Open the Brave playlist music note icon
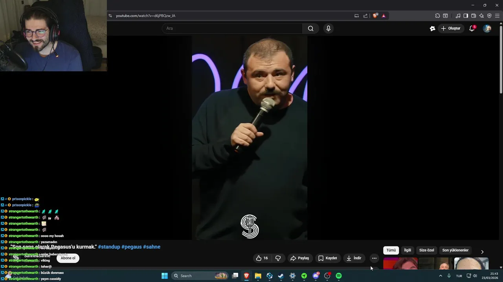This screenshot has height=282, width=503. click(458, 16)
